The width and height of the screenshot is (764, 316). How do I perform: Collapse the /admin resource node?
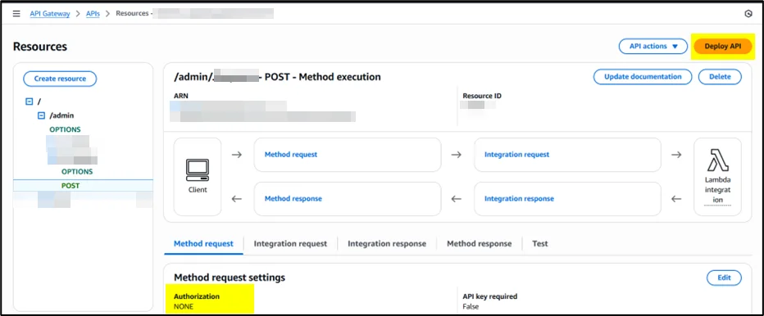tap(42, 116)
